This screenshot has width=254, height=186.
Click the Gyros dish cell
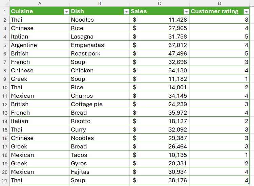click(x=79, y=163)
